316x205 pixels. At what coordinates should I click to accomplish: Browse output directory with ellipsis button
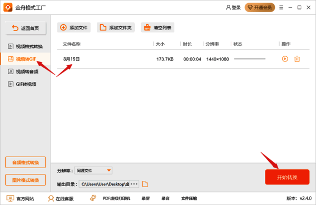(134, 184)
